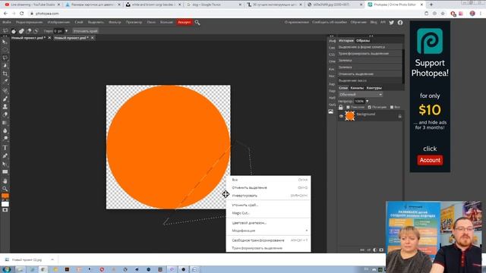
Task: Open the layer blend mode dropdown
Action: coord(361,94)
